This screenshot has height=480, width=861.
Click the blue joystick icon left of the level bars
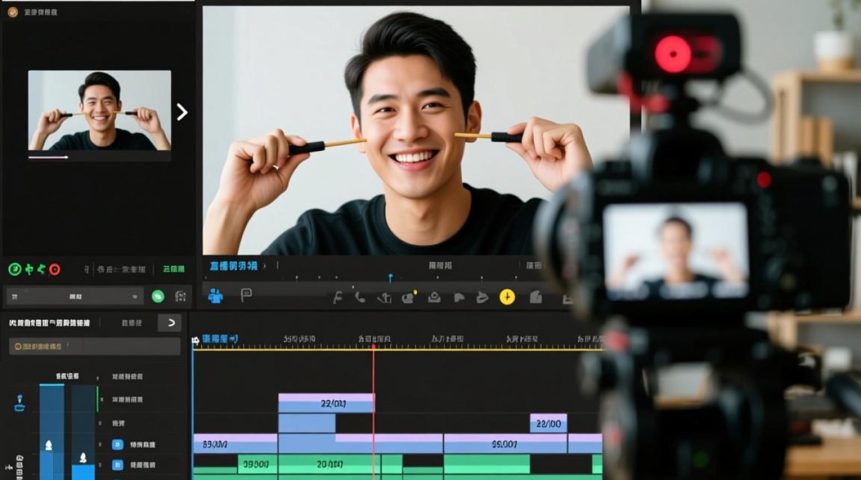(x=20, y=404)
